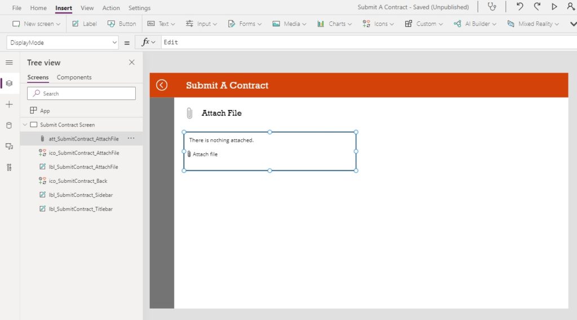Image resolution: width=577 pixels, height=320 pixels.
Task: Switch to the Components tab
Action: coord(74,77)
